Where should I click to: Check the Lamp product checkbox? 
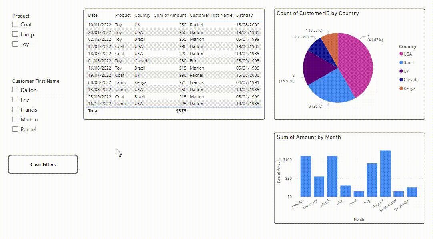(15, 34)
